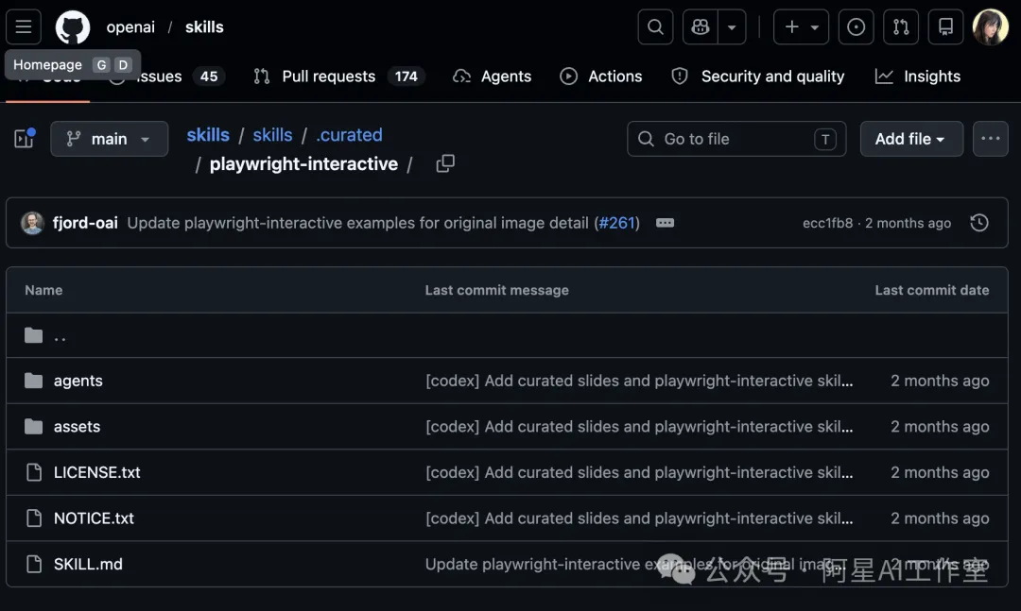Switch to the Insights tab
This screenshot has height=611, width=1021.
click(918, 76)
